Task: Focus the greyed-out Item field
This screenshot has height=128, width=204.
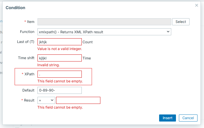Action: [104, 22]
